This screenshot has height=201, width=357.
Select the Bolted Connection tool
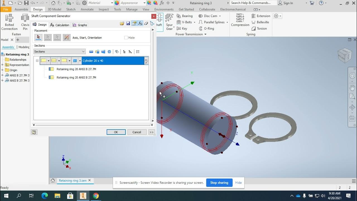coord(9,22)
